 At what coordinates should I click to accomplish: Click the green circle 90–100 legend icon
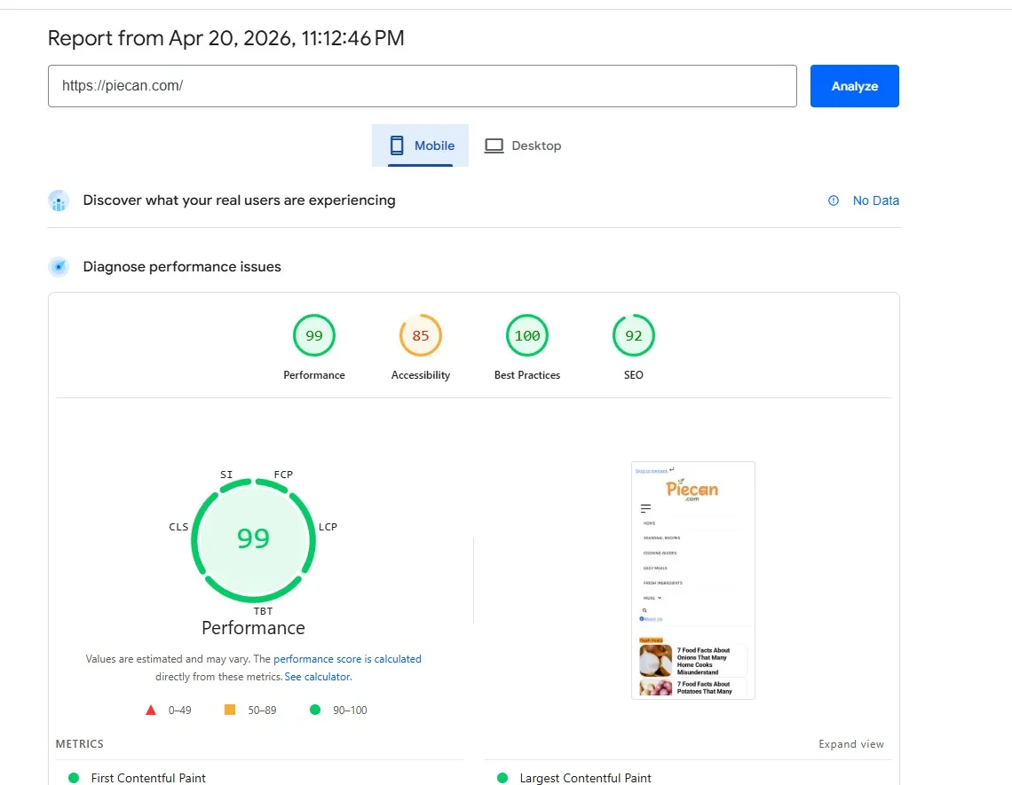(x=315, y=710)
